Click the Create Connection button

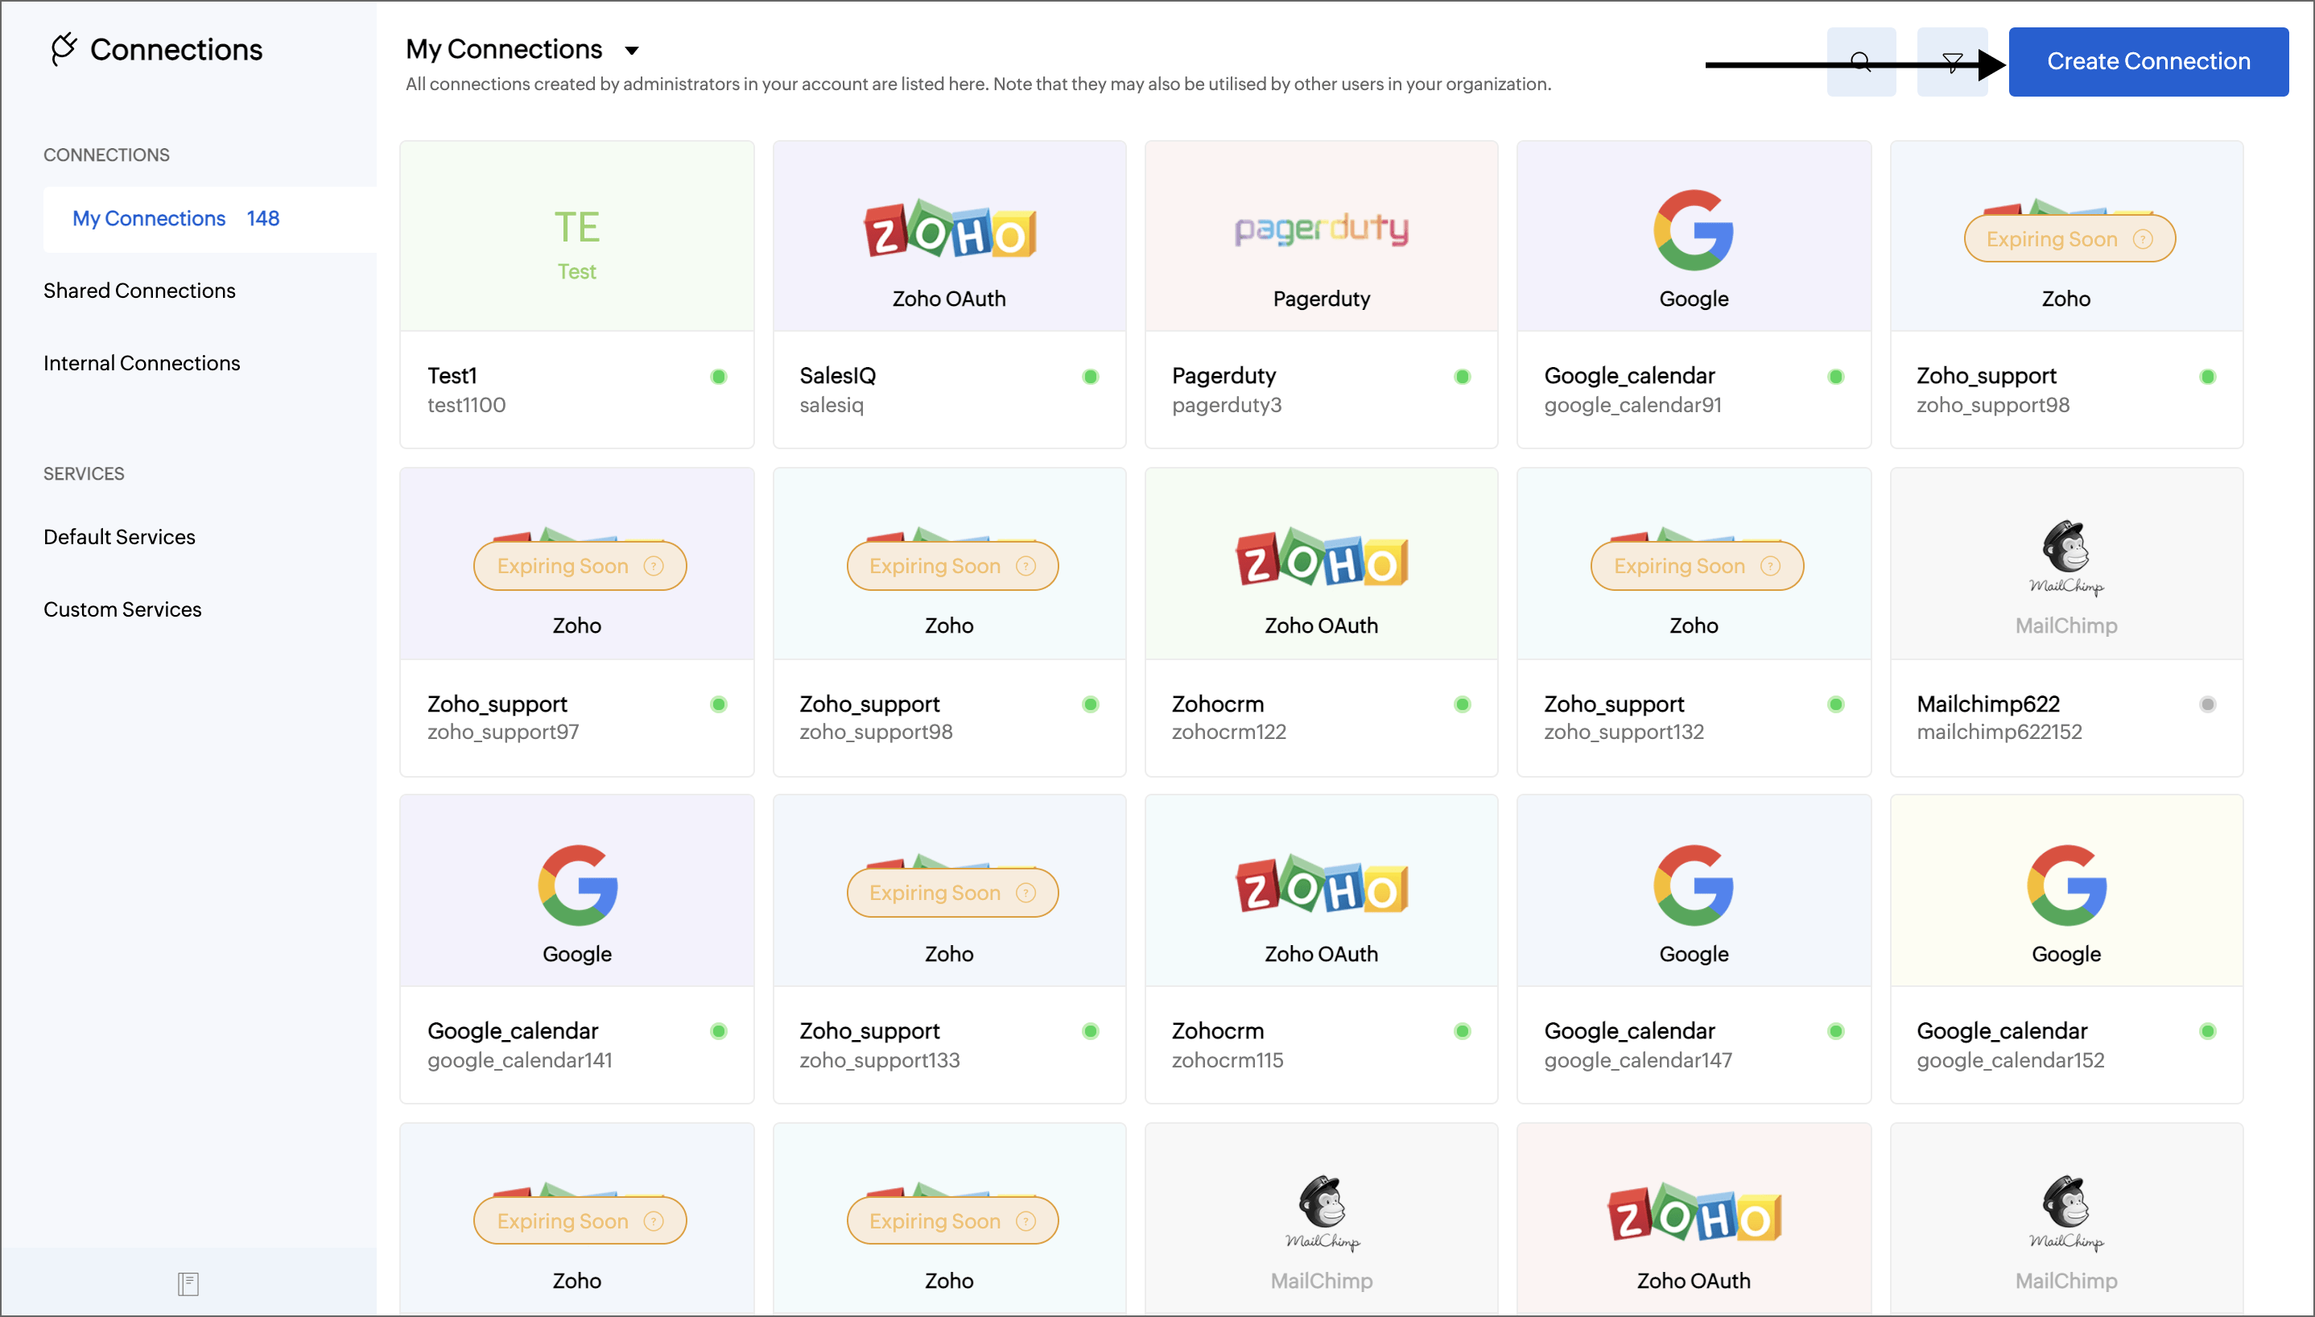point(2148,61)
